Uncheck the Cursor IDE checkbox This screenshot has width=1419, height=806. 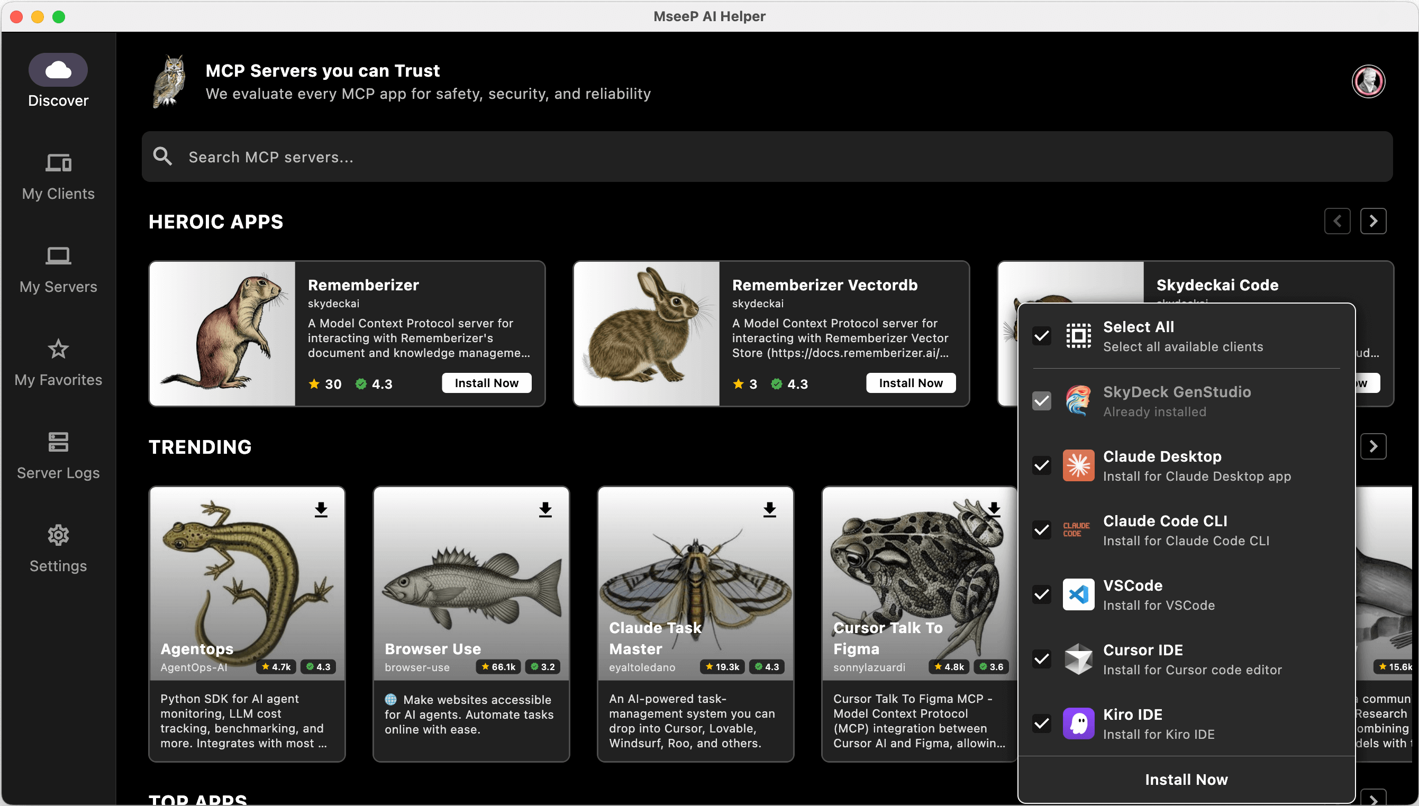(1042, 660)
